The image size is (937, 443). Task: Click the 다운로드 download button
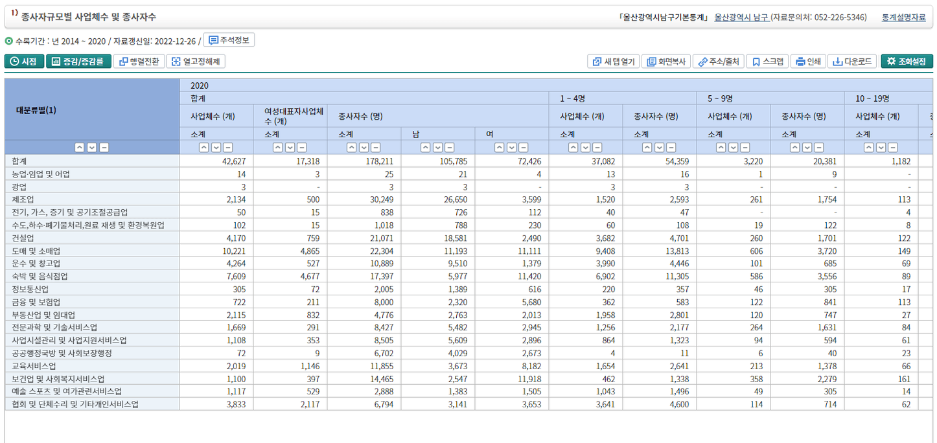tap(853, 62)
